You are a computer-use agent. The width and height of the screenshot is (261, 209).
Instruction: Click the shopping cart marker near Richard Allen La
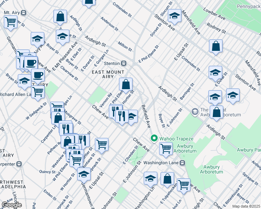(x=38, y=93)
